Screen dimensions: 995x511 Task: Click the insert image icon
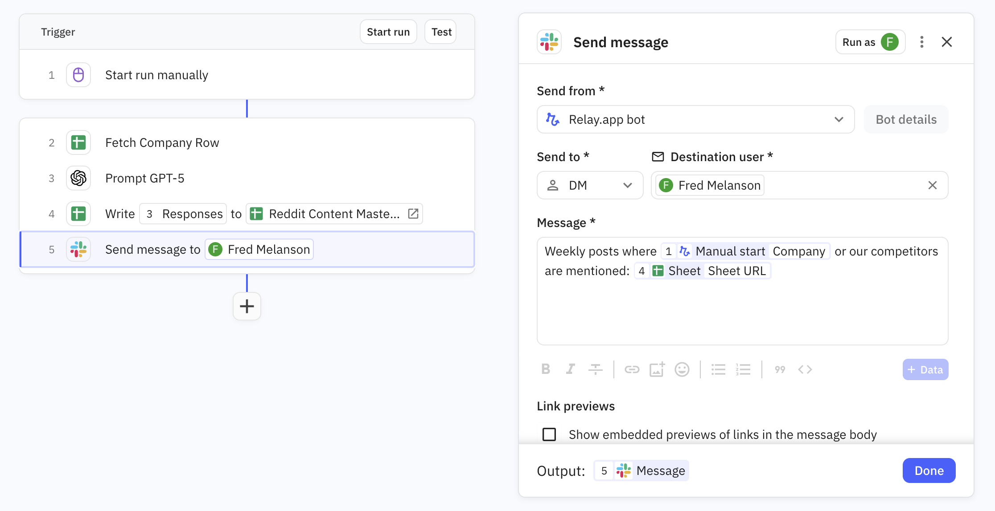[657, 369]
